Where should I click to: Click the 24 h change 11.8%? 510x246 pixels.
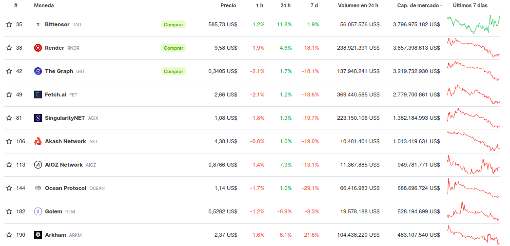pos(284,24)
